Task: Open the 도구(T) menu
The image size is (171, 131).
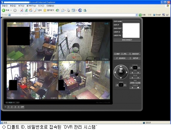Action: (x=41, y=6)
